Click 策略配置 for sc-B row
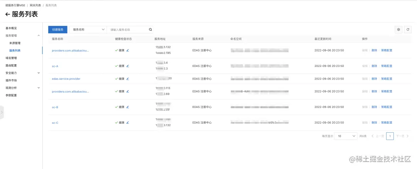 tap(386, 107)
